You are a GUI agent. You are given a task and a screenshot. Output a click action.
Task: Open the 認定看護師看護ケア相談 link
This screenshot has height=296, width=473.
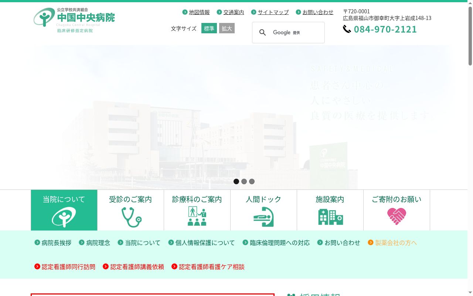click(x=212, y=267)
